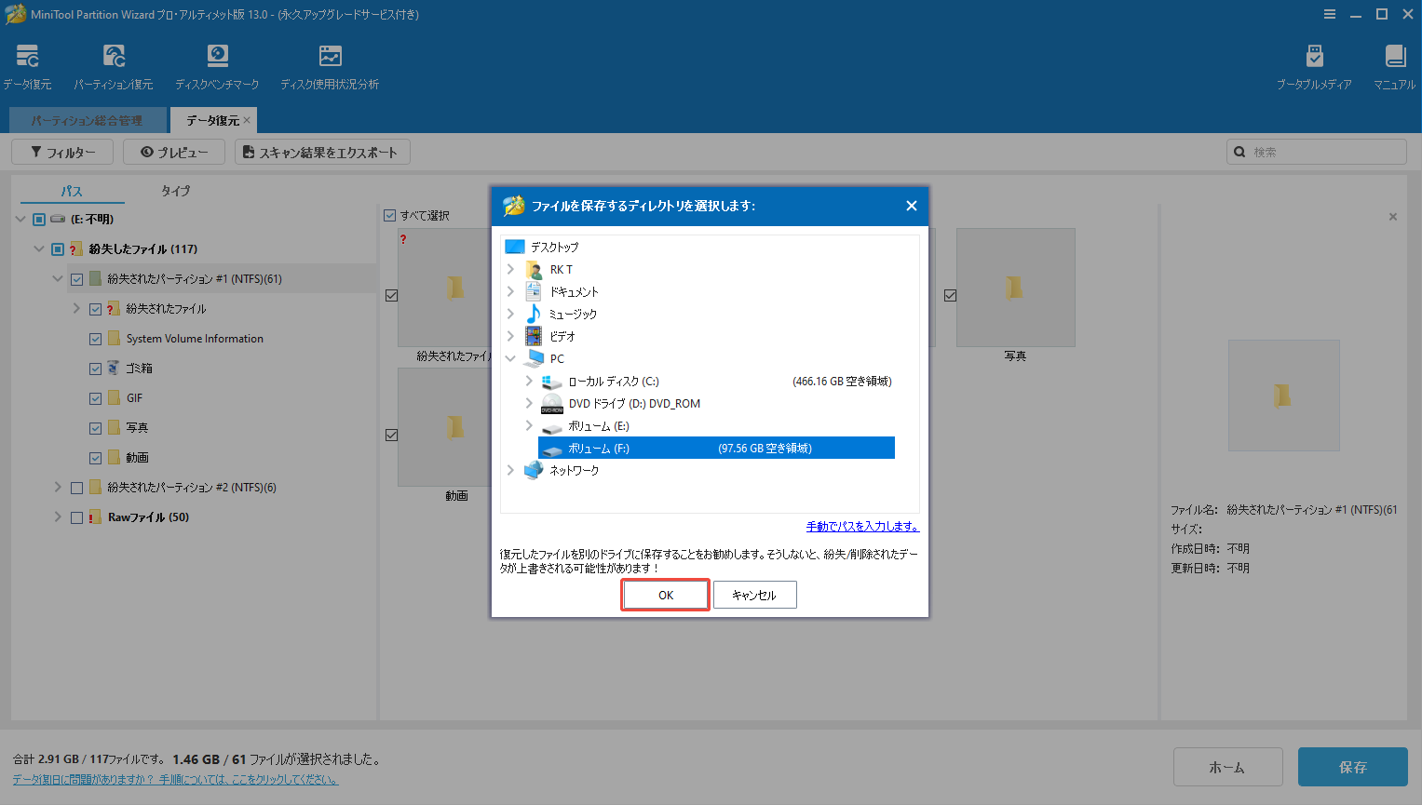
Task: Open the マニュアル (Manual) icon
Action: tap(1394, 56)
